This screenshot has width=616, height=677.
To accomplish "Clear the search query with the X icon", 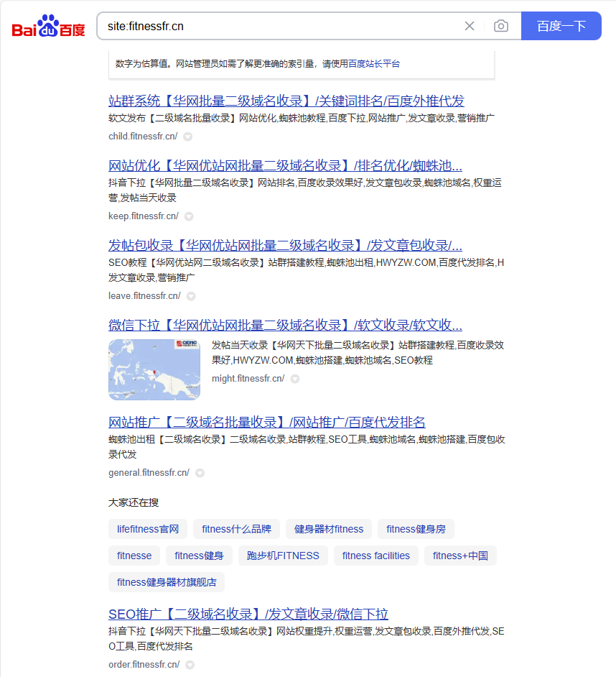I will (x=470, y=27).
